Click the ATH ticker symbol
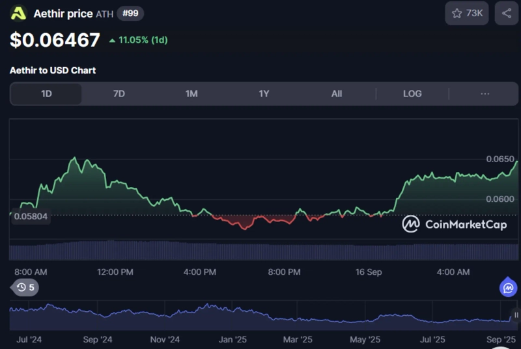 (104, 14)
